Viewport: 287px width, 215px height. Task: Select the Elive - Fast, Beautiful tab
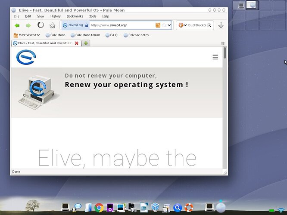44,43
